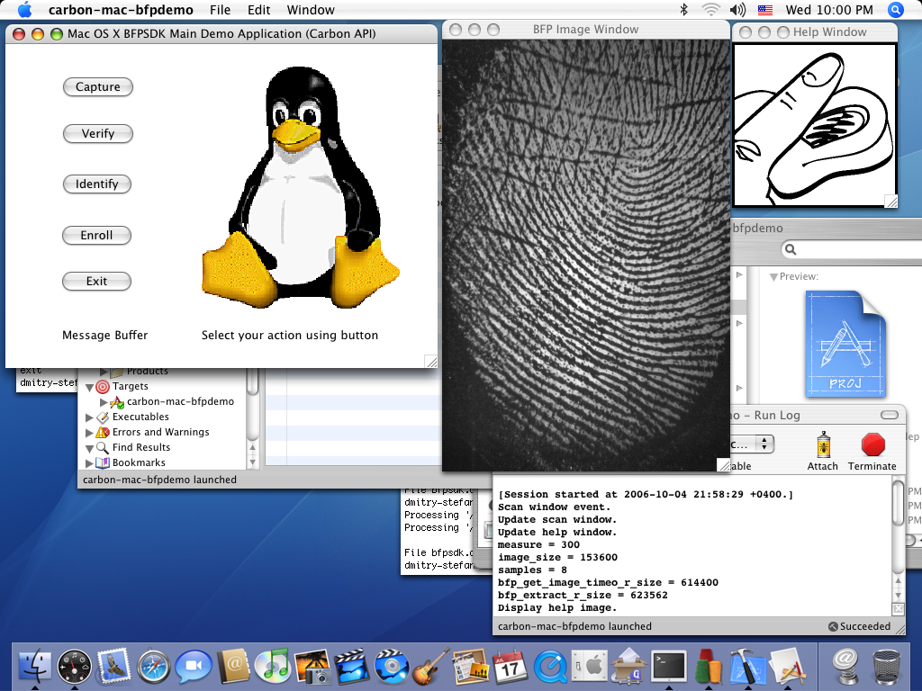Launch Terminal from the dock
The width and height of the screenshot is (922, 691).
pyautogui.click(x=669, y=667)
